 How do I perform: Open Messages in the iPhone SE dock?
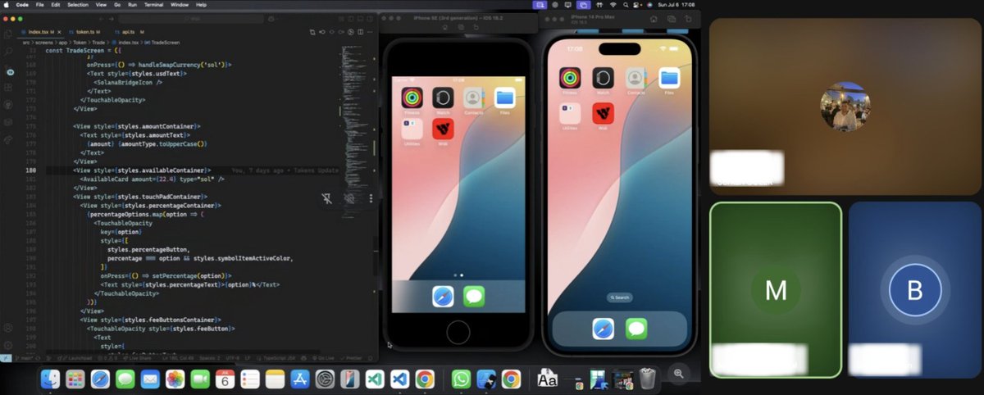click(474, 296)
